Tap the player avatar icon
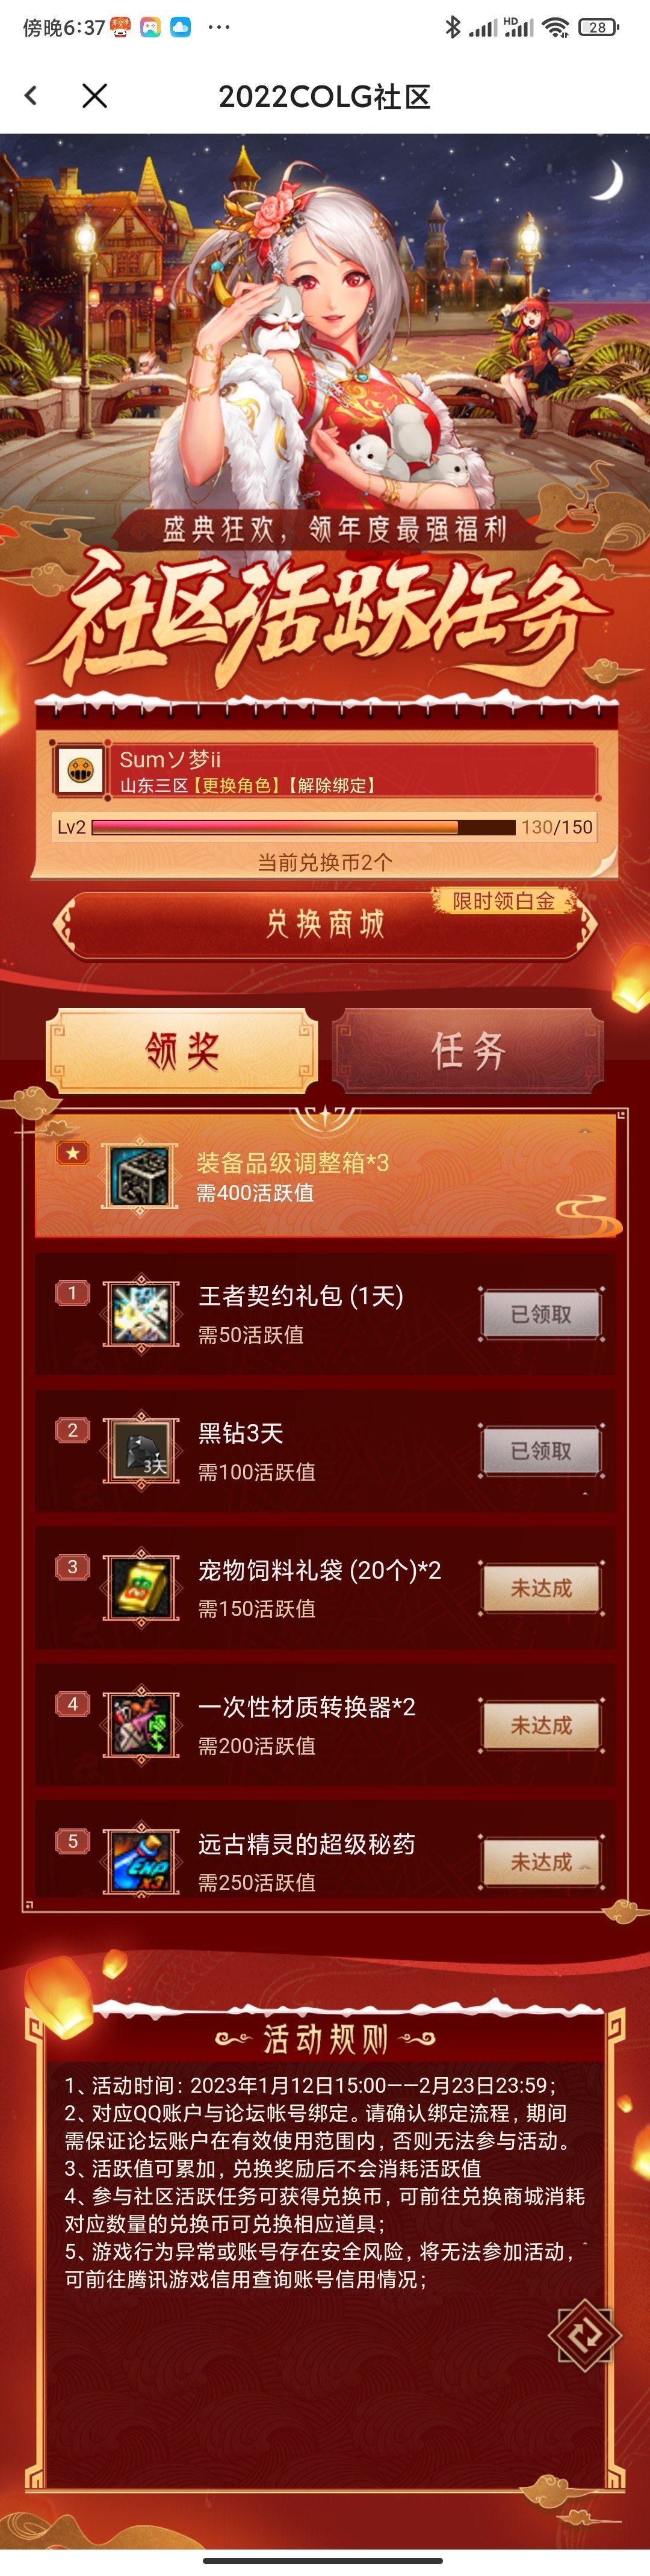 [x=80, y=770]
